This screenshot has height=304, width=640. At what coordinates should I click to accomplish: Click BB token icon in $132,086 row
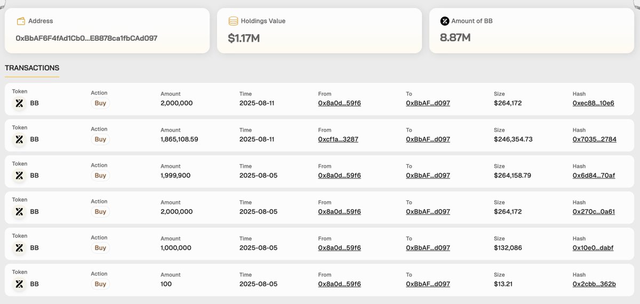[19, 248]
